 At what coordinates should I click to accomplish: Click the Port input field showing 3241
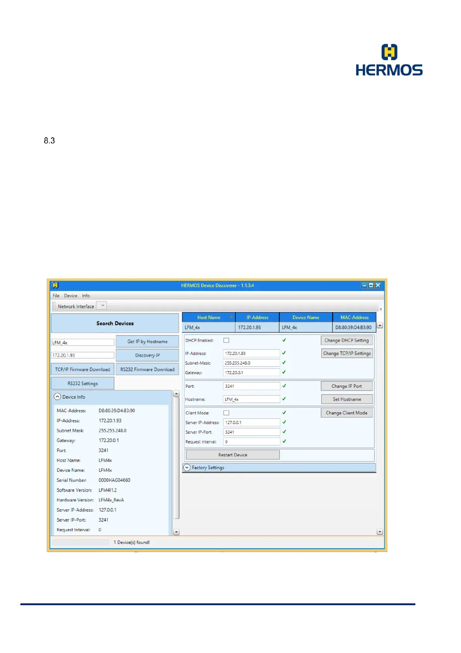252,386
